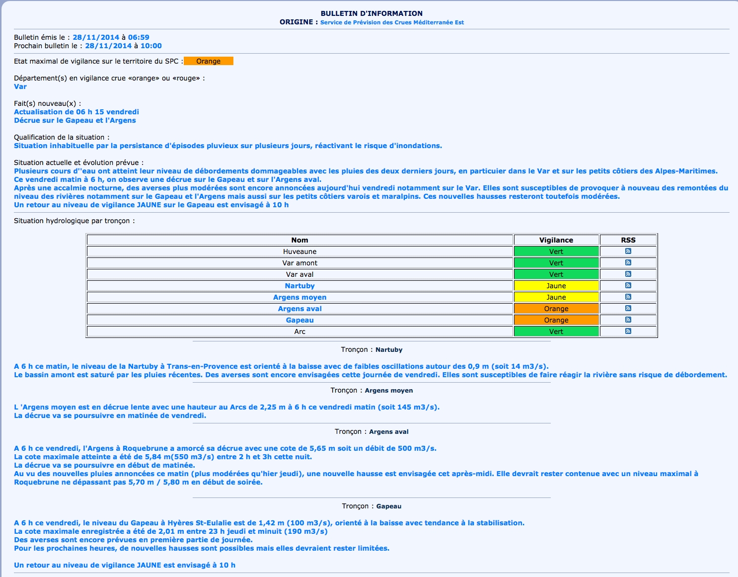The width and height of the screenshot is (738, 577).
Task: Follow the Nartuby link in the table
Action: (x=299, y=286)
